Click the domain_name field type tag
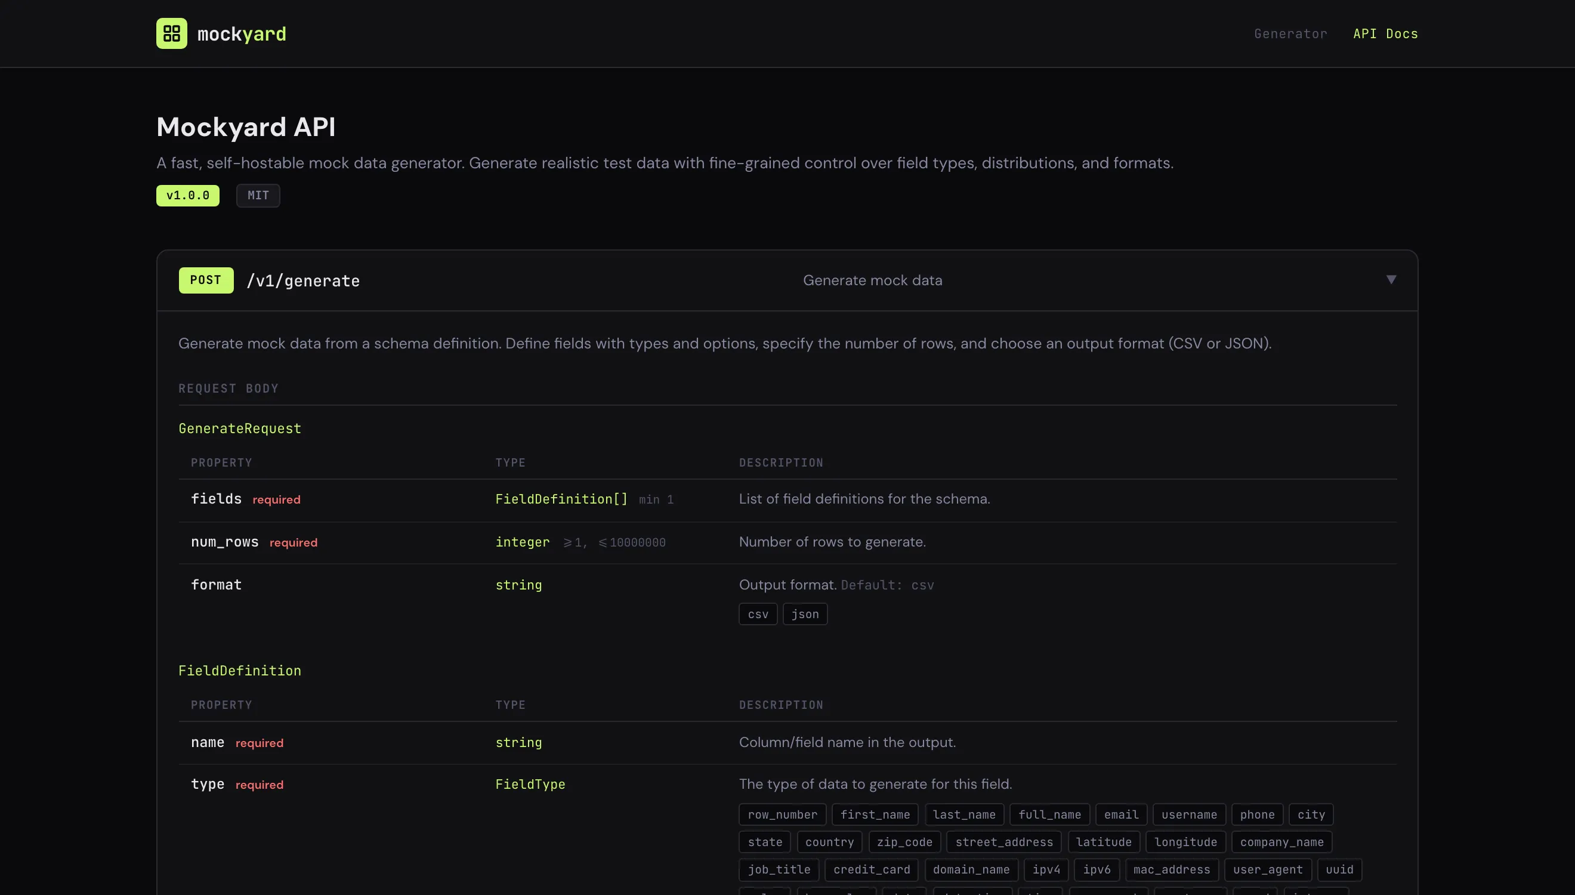Screen dimensions: 1575x895 (971, 870)
